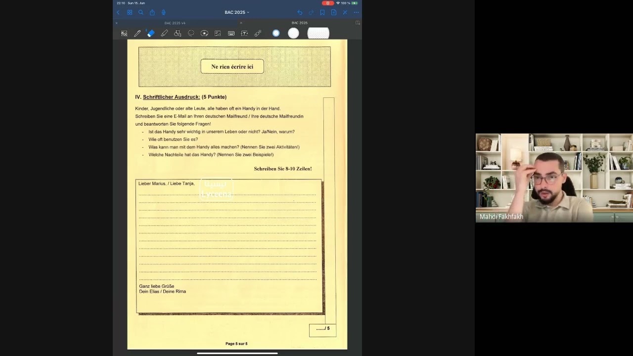633x356 pixels.
Task: Select the Text box tool
Action: pos(244,33)
